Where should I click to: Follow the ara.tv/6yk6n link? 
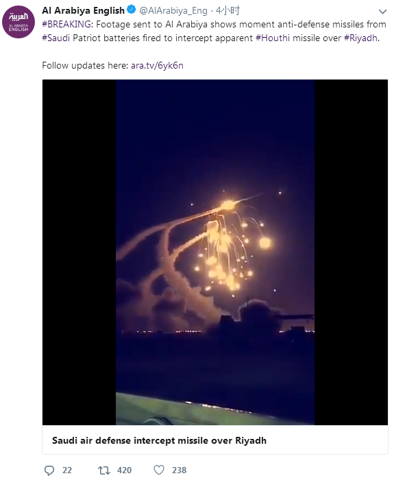[x=157, y=66]
